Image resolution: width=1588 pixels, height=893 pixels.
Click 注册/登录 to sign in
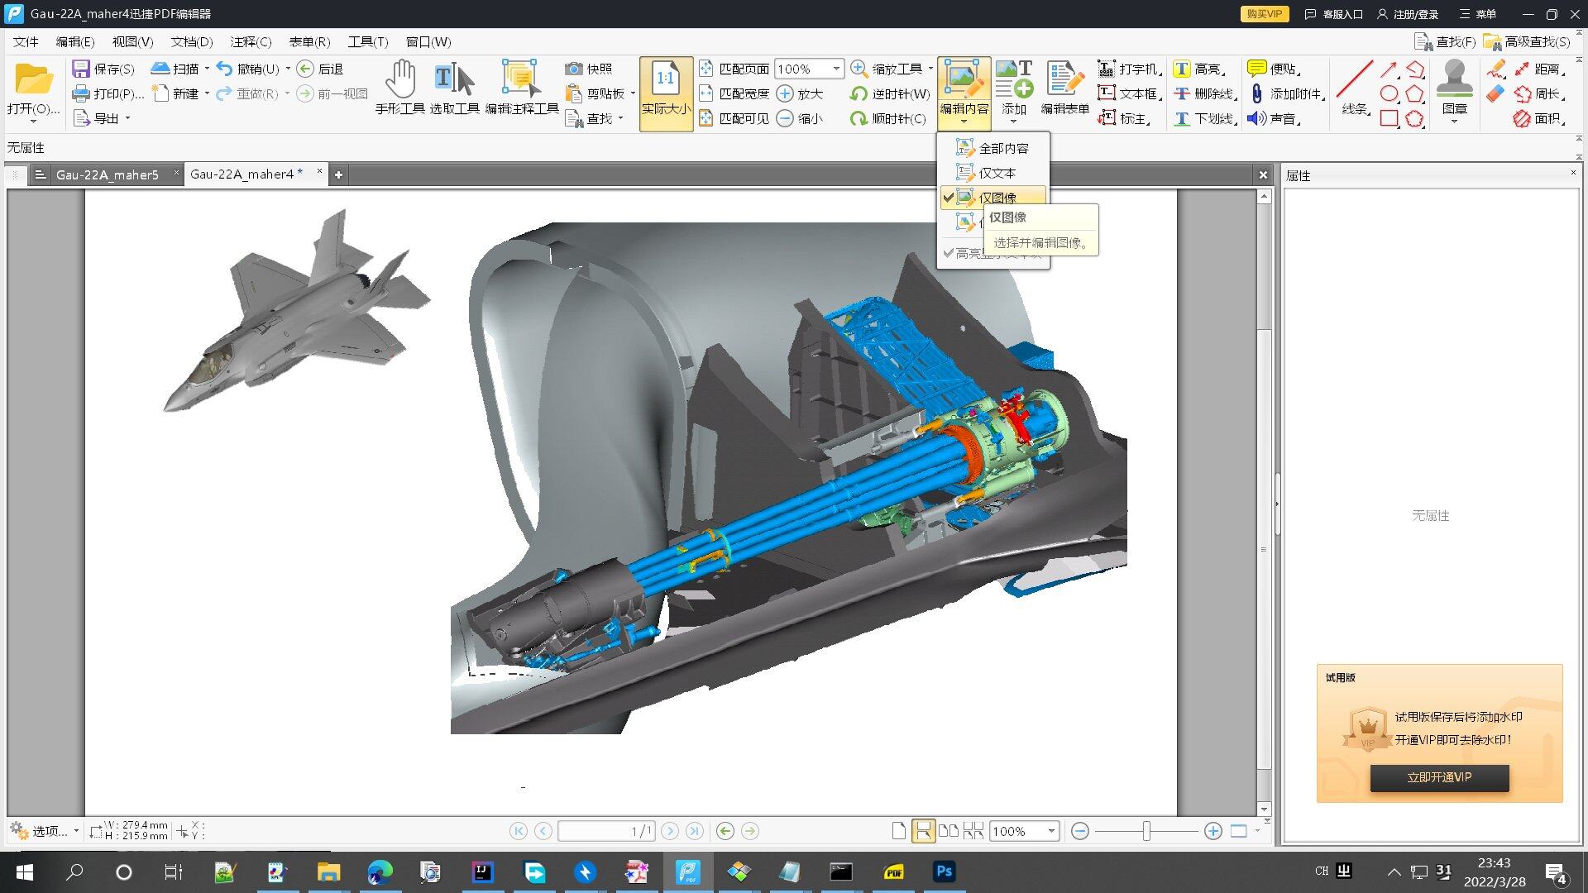1408,14
